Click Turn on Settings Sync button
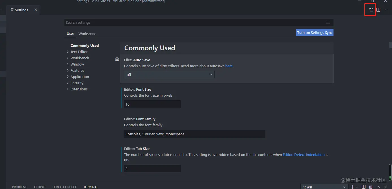The width and height of the screenshot is (392, 189). (x=315, y=32)
